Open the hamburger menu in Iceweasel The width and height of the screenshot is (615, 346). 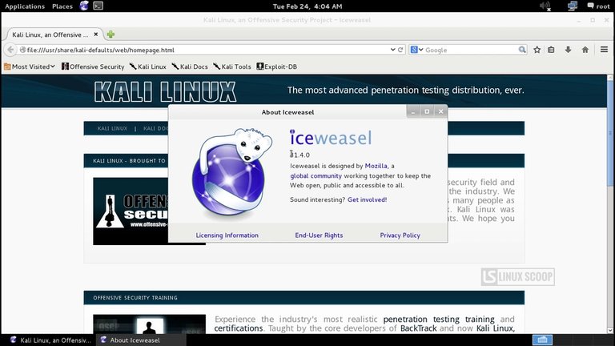(604, 50)
